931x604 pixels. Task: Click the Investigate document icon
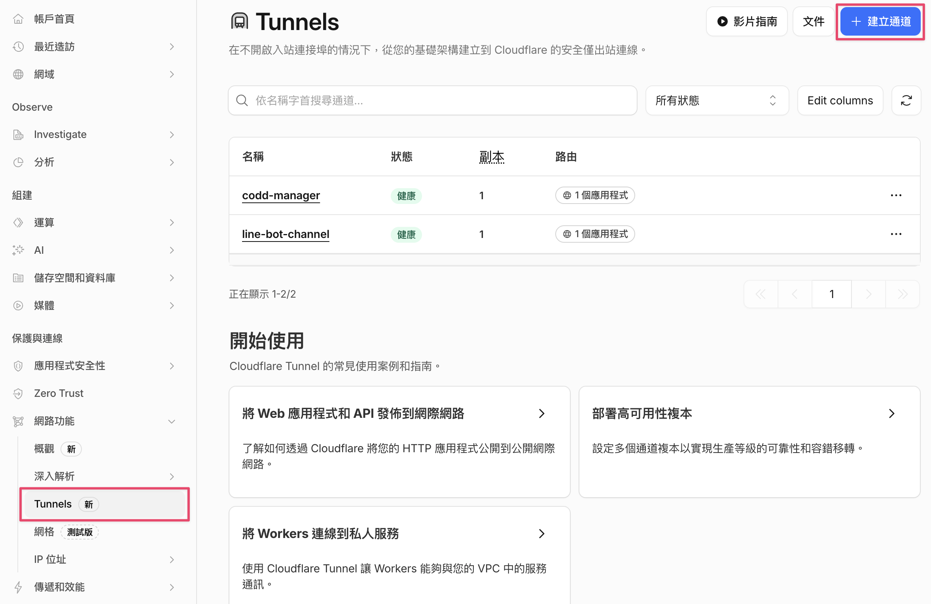click(18, 135)
